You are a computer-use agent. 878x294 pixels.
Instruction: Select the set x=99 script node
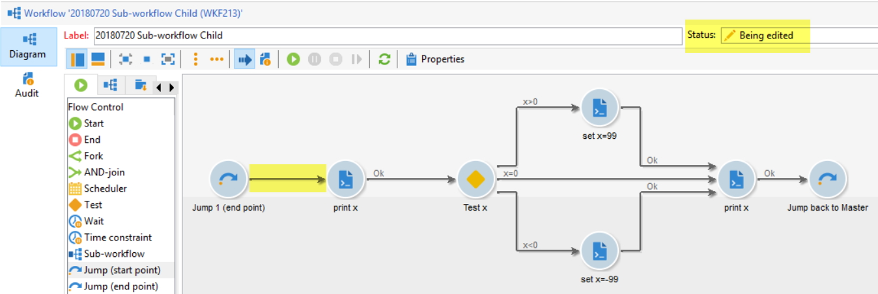click(x=599, y=108)
